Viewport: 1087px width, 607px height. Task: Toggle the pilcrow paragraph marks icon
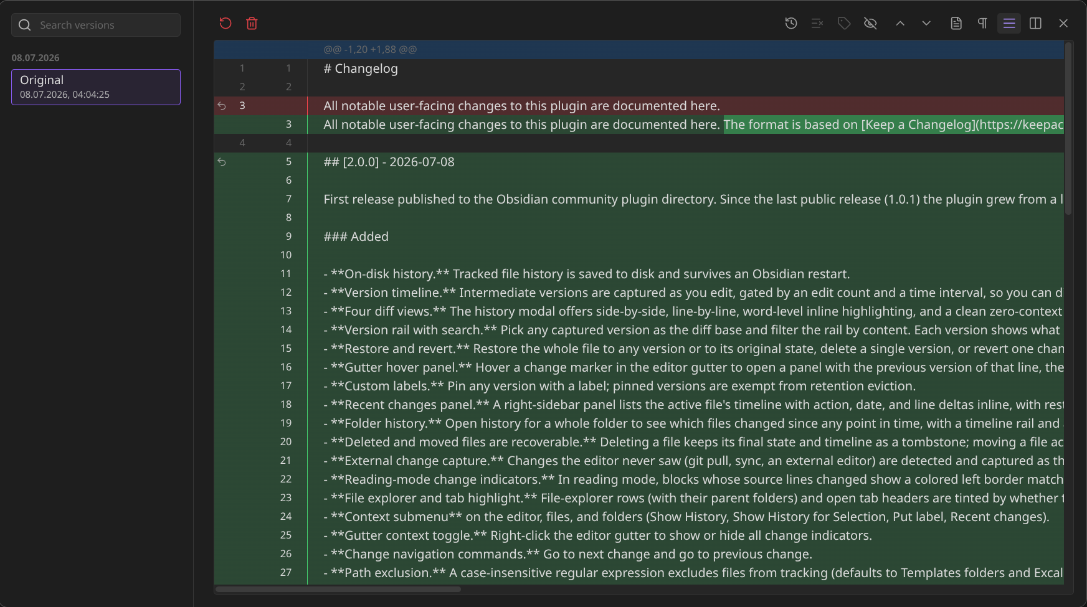pyautogui.click(x=982, y=23)
